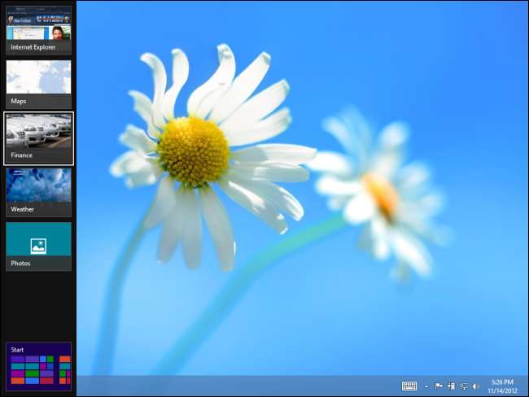This screenshot has width=529, height=397.
Task: Switch to the Internet Explorer app thumbnail
Action: (x=38, y=30)
